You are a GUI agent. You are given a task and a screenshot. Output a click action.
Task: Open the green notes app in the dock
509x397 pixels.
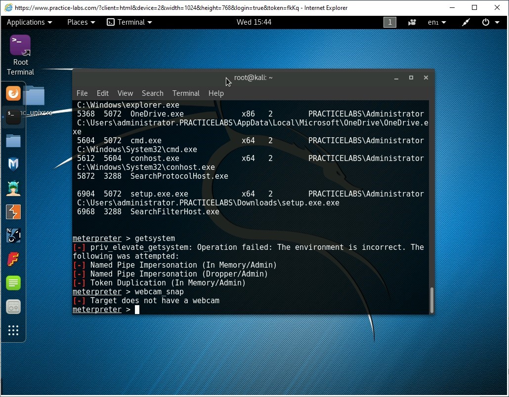coord(13,283)
